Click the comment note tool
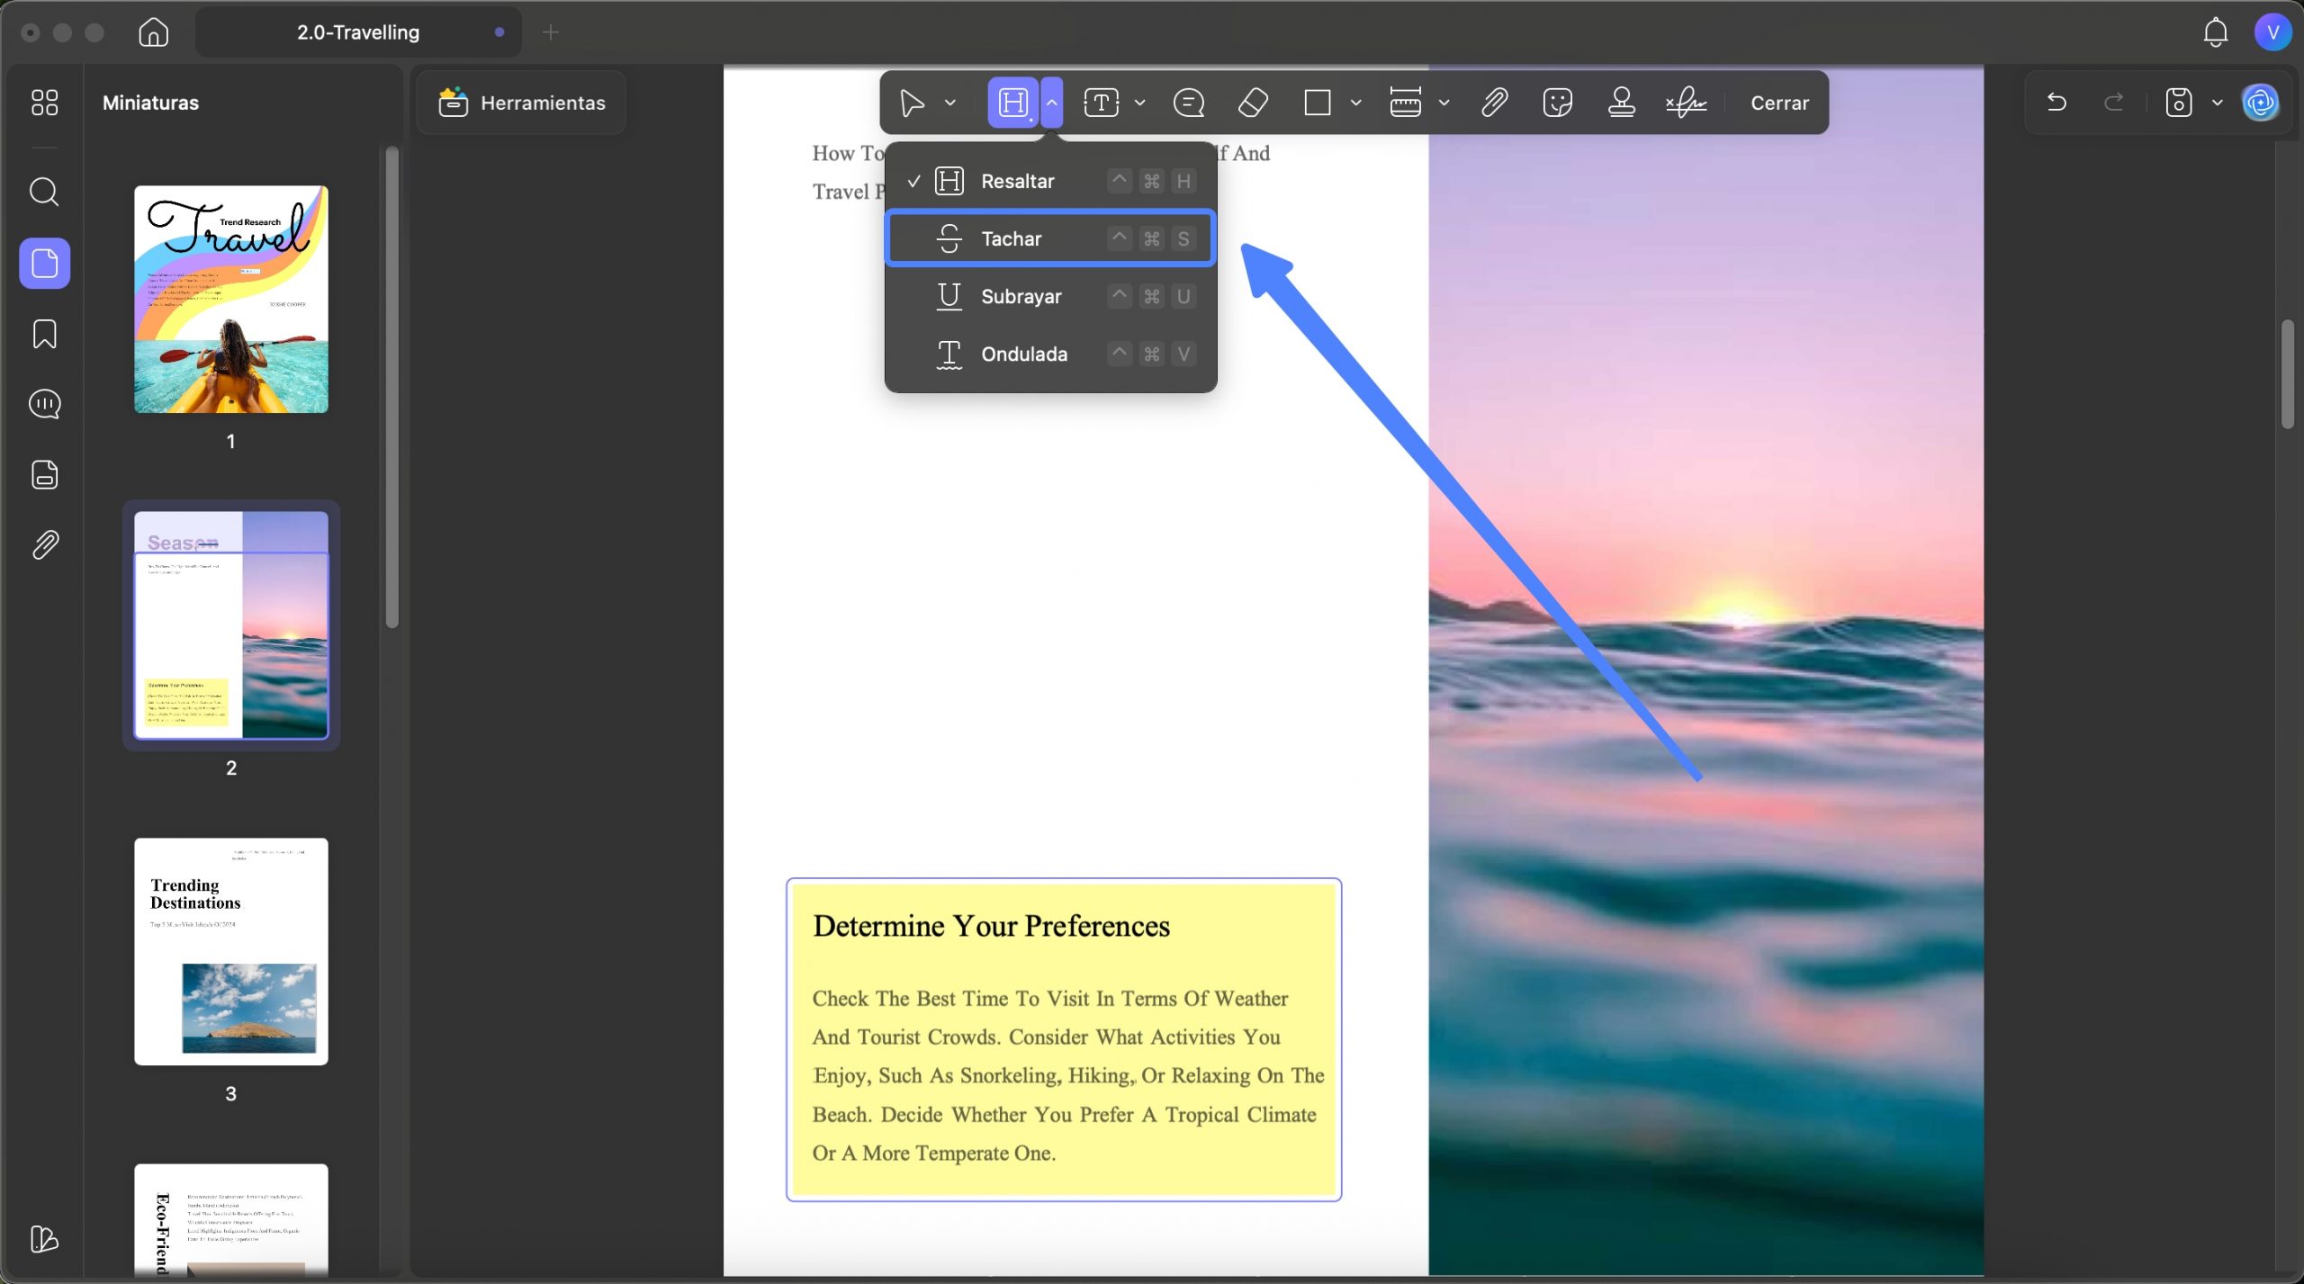Image resolution: width=2304 pixels, height=1284 pixels. point(1188,103)
